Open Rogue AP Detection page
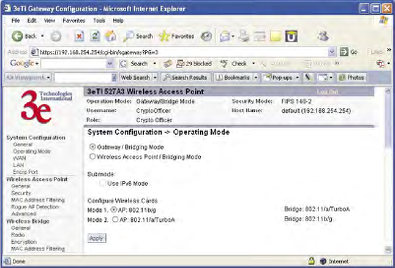This screenshot has height=268, width=395. 35,207
